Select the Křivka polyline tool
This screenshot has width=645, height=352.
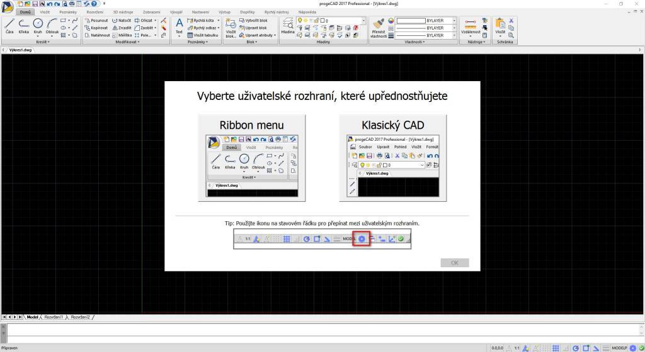click(x=23, y=26)
